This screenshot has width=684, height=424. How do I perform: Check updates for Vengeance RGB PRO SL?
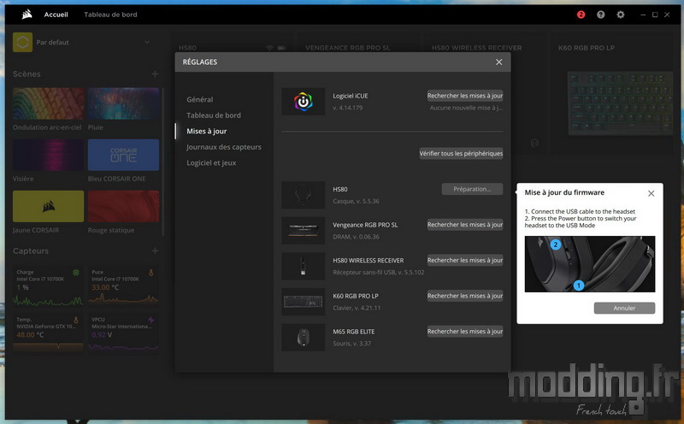(x=465, y=225)
